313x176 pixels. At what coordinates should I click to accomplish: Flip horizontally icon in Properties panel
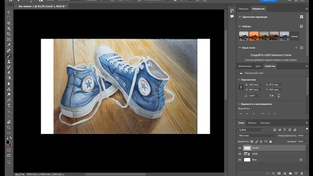271,96
